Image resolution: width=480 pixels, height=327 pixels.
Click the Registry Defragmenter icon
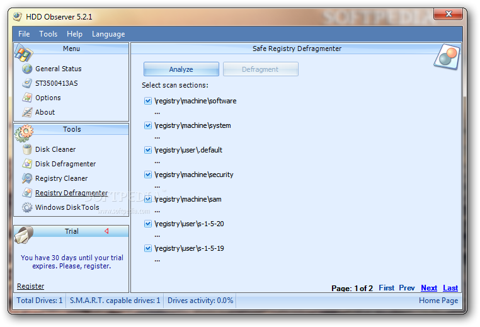27,193
